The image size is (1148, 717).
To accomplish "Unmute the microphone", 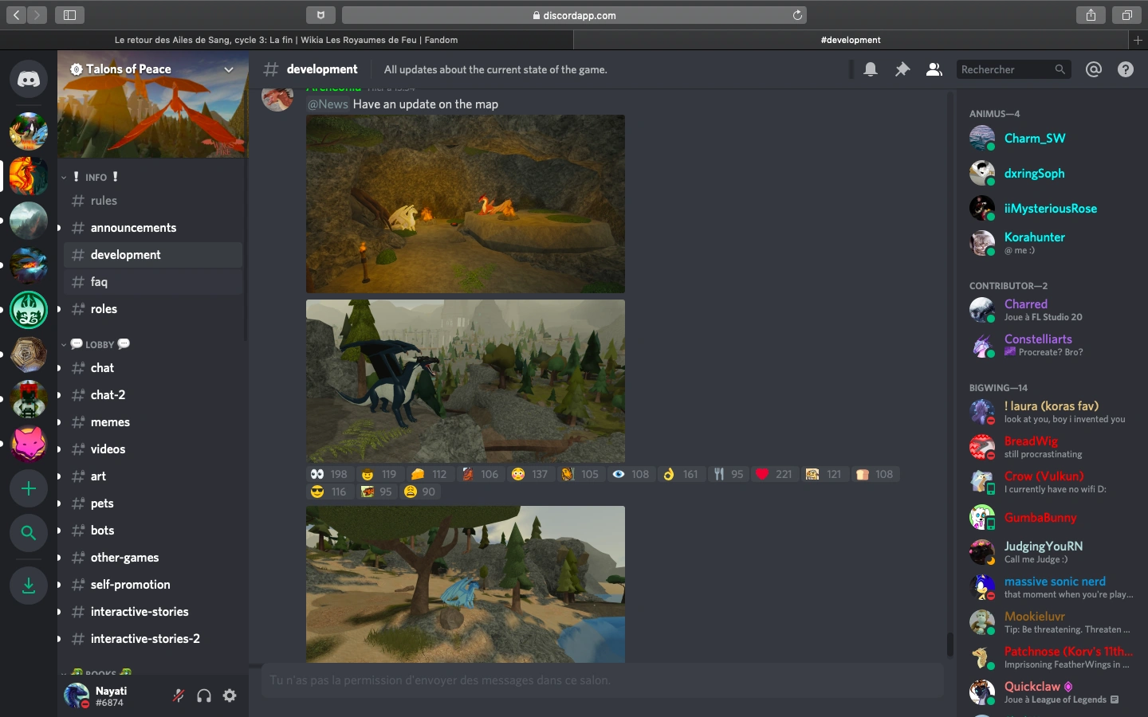I will (179, 696).
